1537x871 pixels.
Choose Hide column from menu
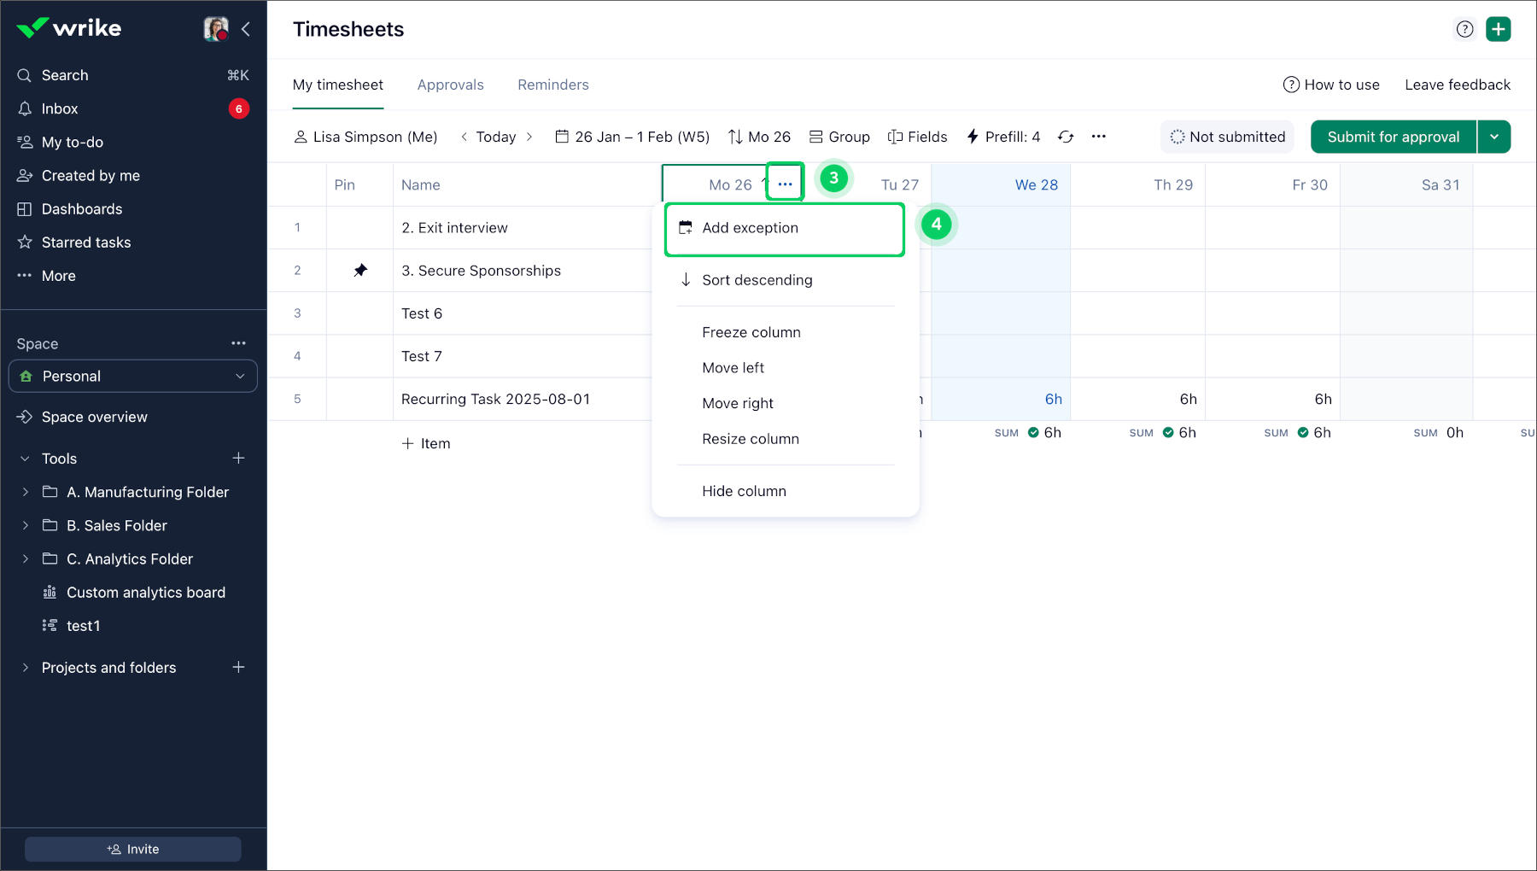(x=744, y=491)
